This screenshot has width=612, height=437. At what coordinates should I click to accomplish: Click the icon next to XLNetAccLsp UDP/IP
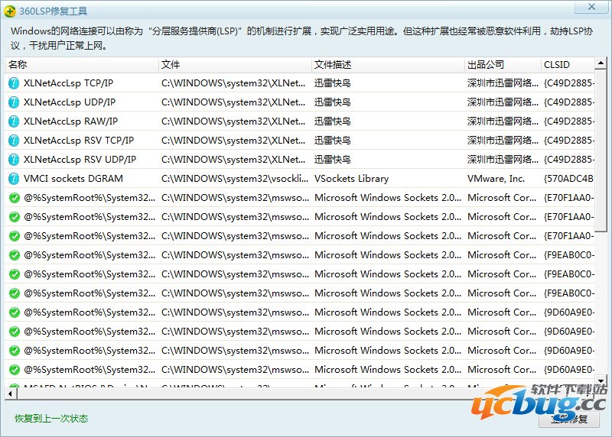coord(14,102)
